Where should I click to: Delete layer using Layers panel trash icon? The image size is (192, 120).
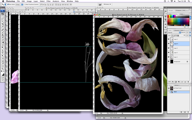188,82
